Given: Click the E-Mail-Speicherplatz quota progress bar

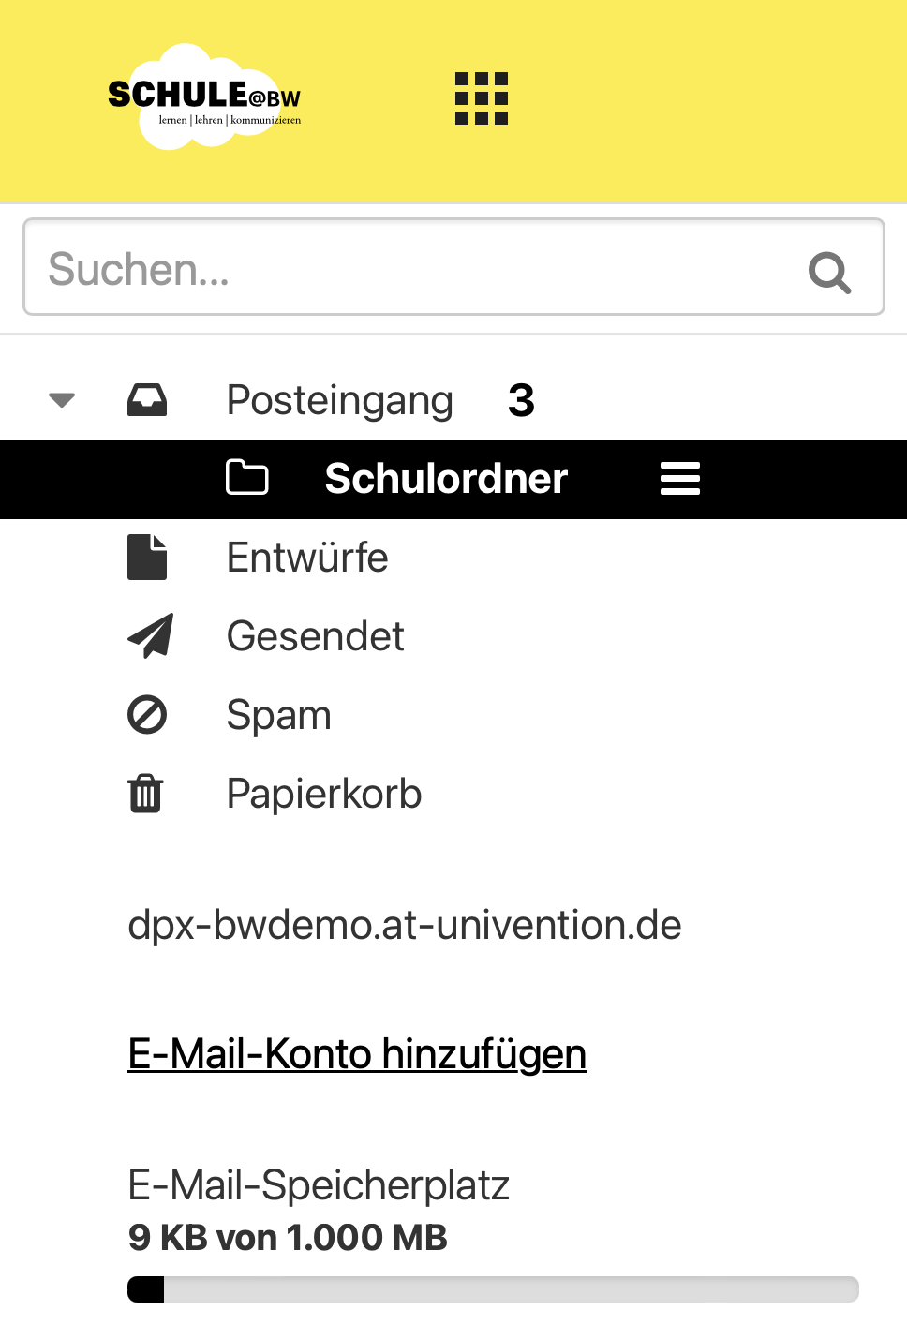Looking at the screenshot, I should click(493, 1289).
